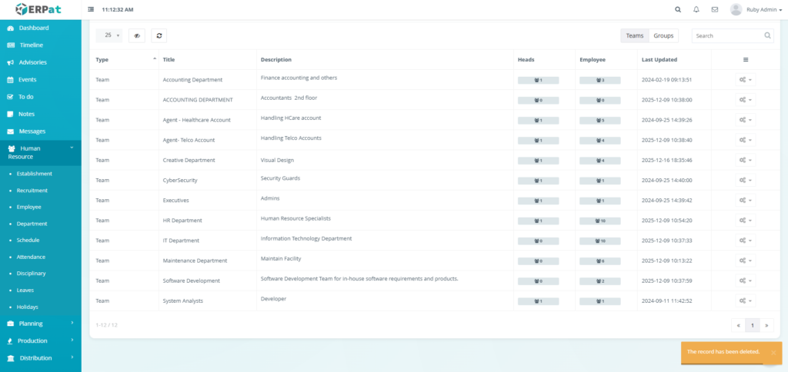Click Employee badge for IT Department
Image resolution: width=788 pixels, height=372 pixels.
(x=600, y=241)
